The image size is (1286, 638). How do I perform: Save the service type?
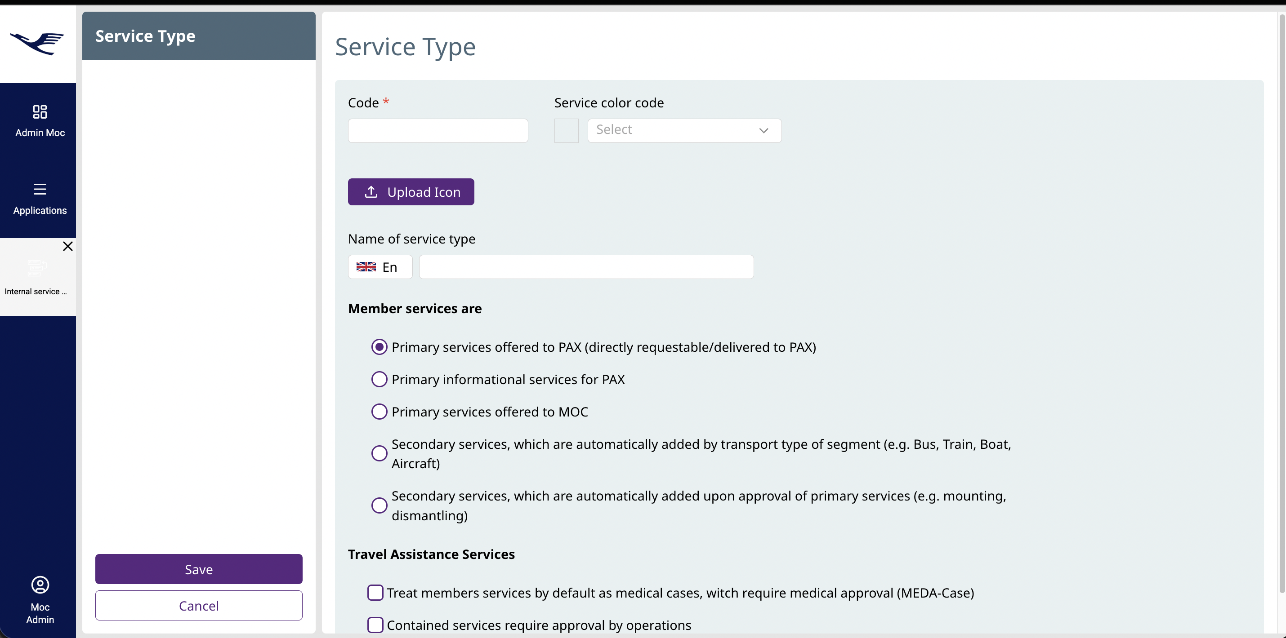tap(199, 569)
